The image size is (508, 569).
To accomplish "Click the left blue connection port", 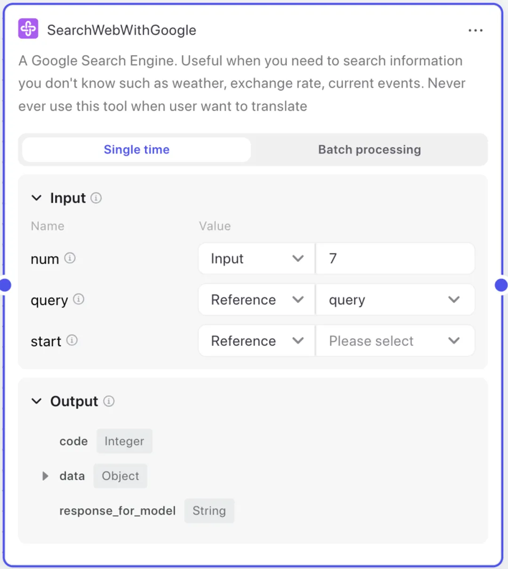I will point(5,285).
